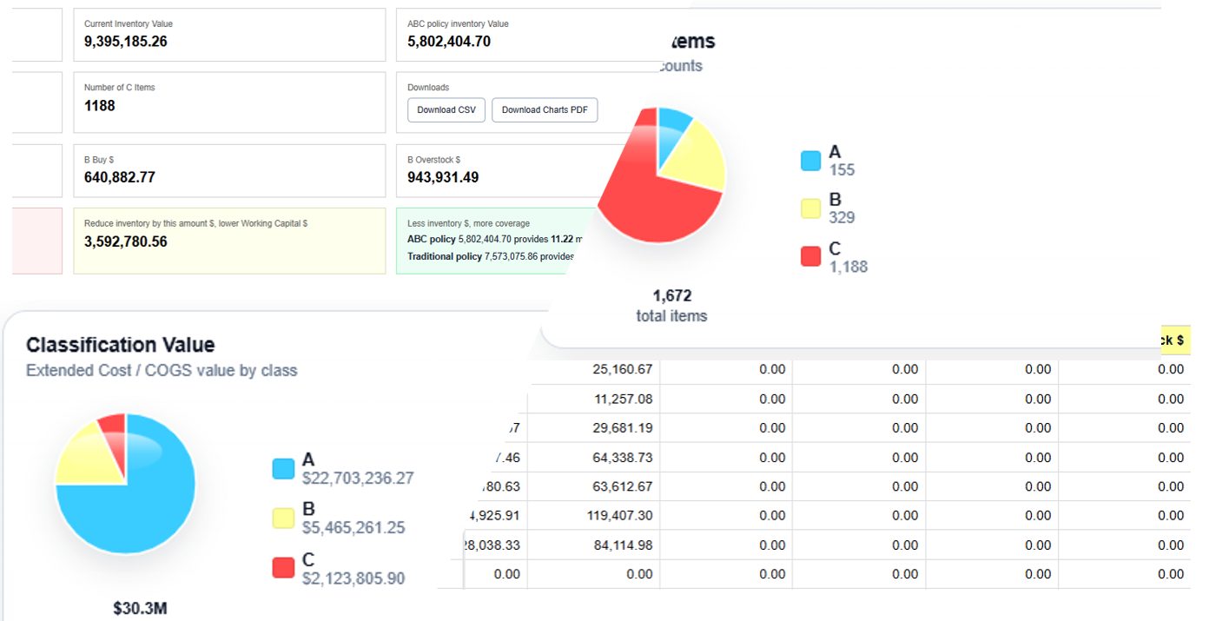
Task: Click the blue A swatch beside 155
Action: [x=810, y=161]
